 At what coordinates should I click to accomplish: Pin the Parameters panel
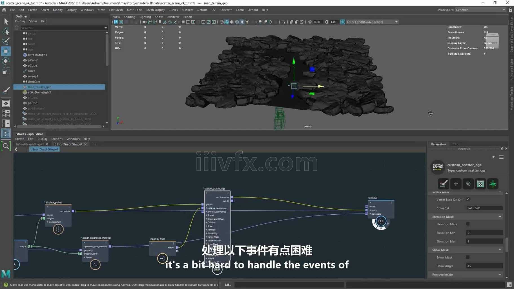tap(493, 157)
